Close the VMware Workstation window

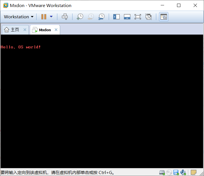click(195, 5)
